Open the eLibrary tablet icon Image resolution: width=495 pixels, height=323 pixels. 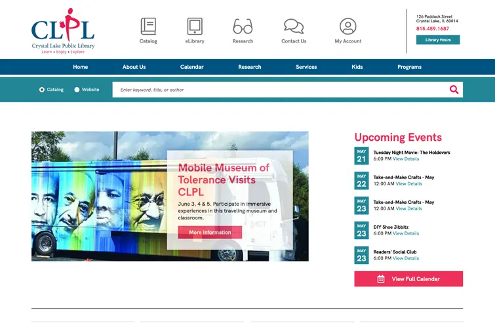(x=195, y=26)
